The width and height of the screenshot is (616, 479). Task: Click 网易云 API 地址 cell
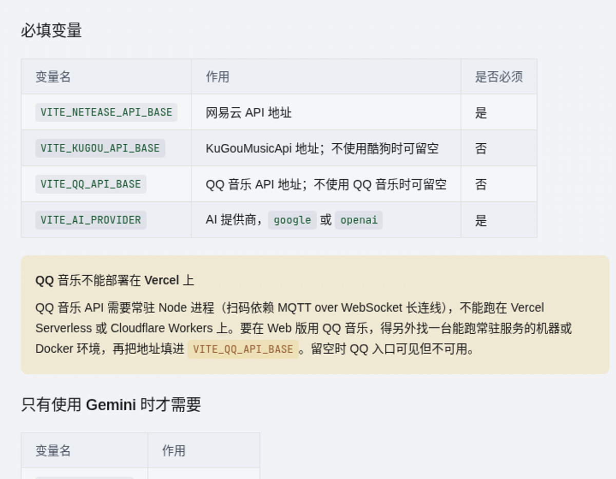coord(249,113)
